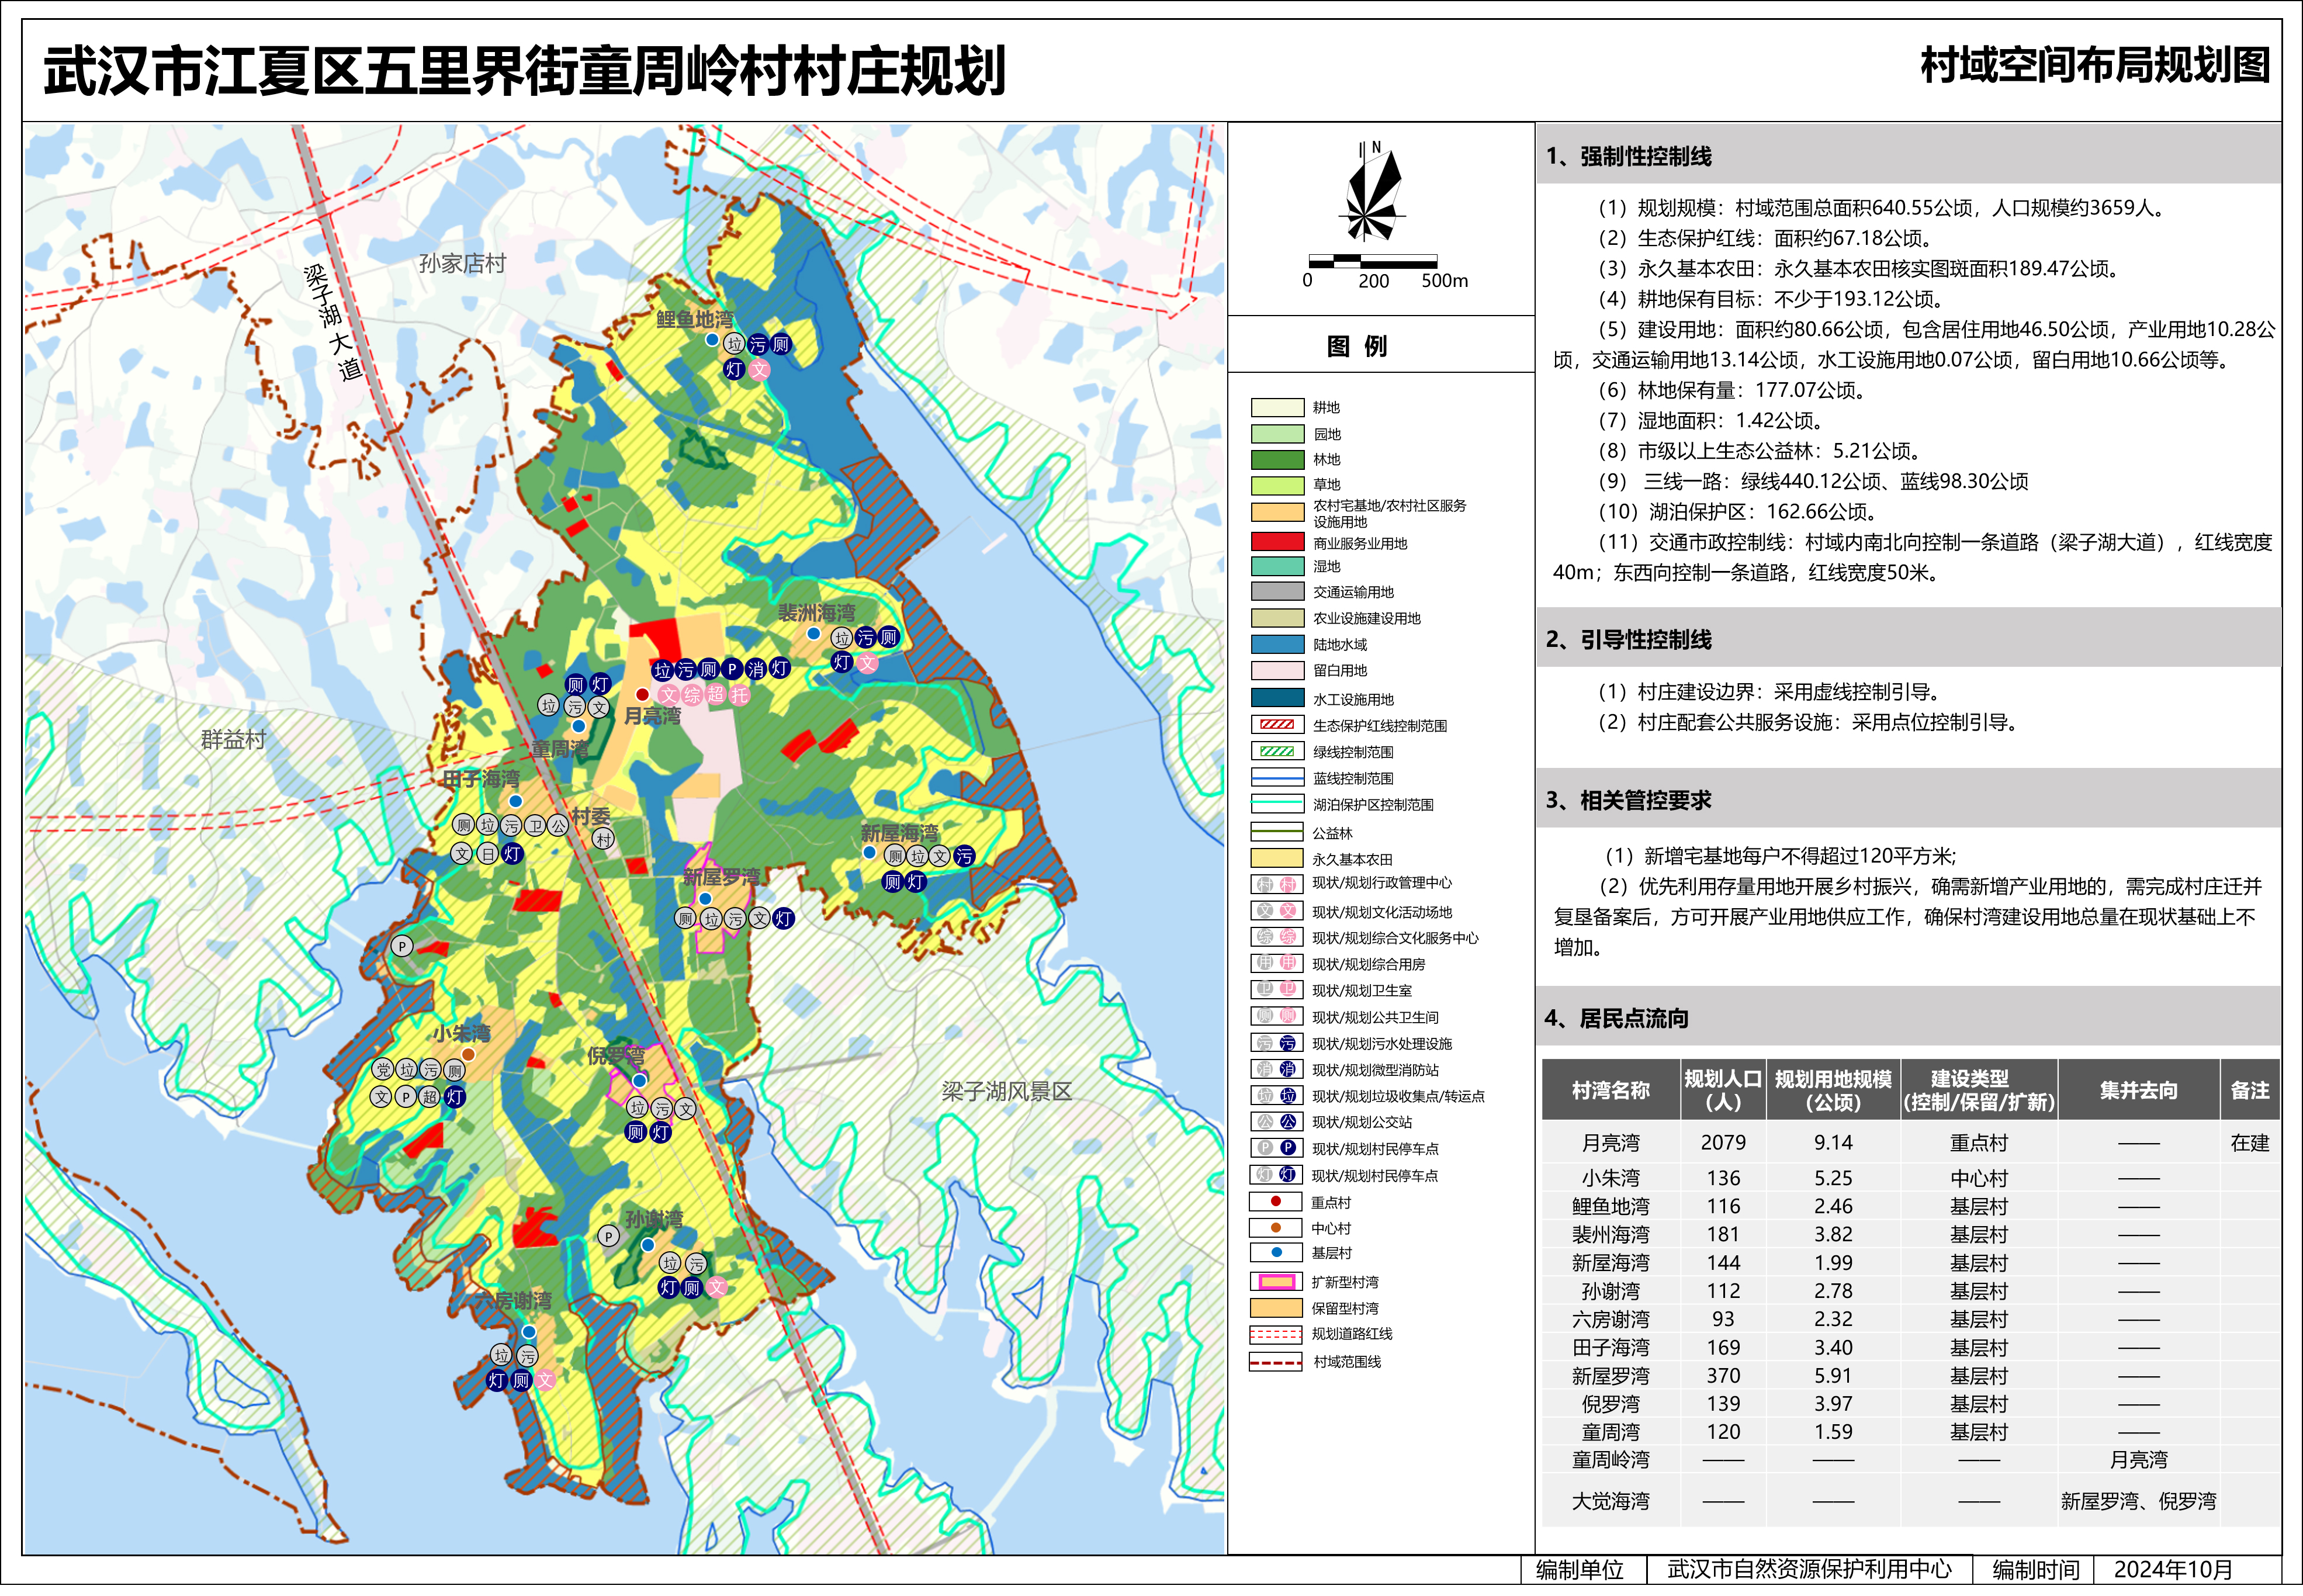This screenshot has height=1596, width=2303.
Task: Click the orange center-village dot at 小朱湾
Action: pyautogui.click(x=468, y=1055)
